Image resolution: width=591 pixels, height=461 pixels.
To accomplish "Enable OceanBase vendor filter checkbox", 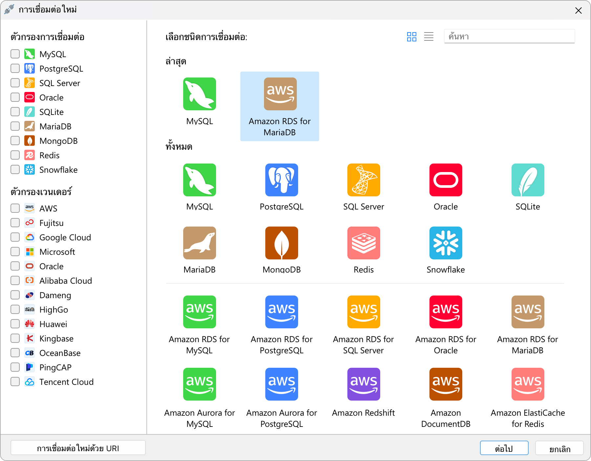I will (15, 353).
